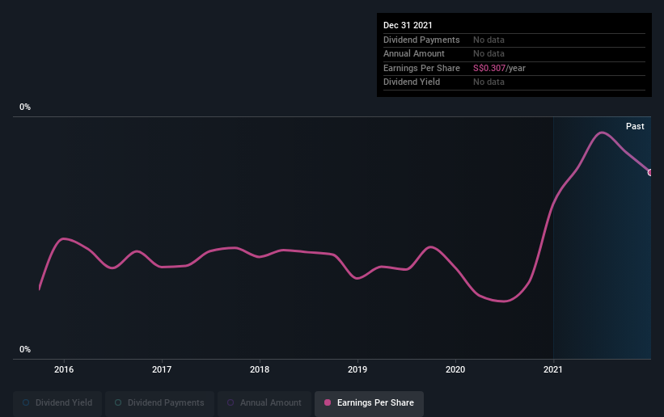Click the 2017 axis label
Viewport: 664px width, 417px height.
coord(162,369)
